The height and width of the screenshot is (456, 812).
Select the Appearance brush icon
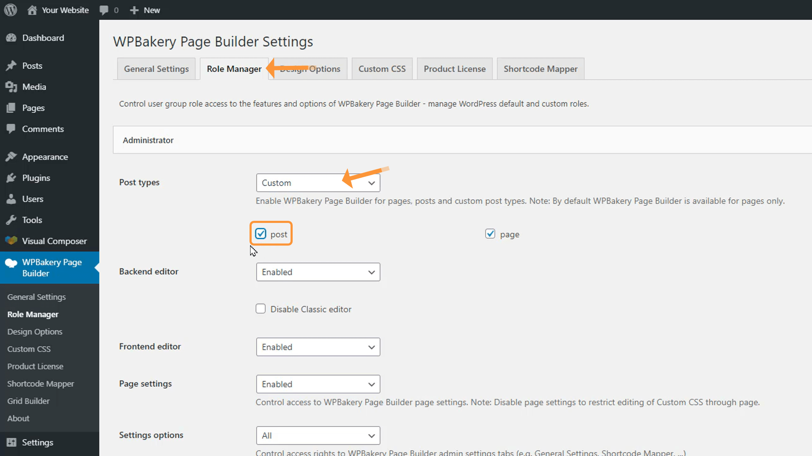11,157
